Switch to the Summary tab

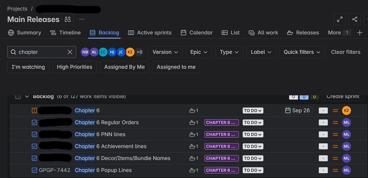tap(24, 33)
